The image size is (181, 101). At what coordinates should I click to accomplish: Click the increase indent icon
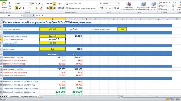click(x=63, y=8)
